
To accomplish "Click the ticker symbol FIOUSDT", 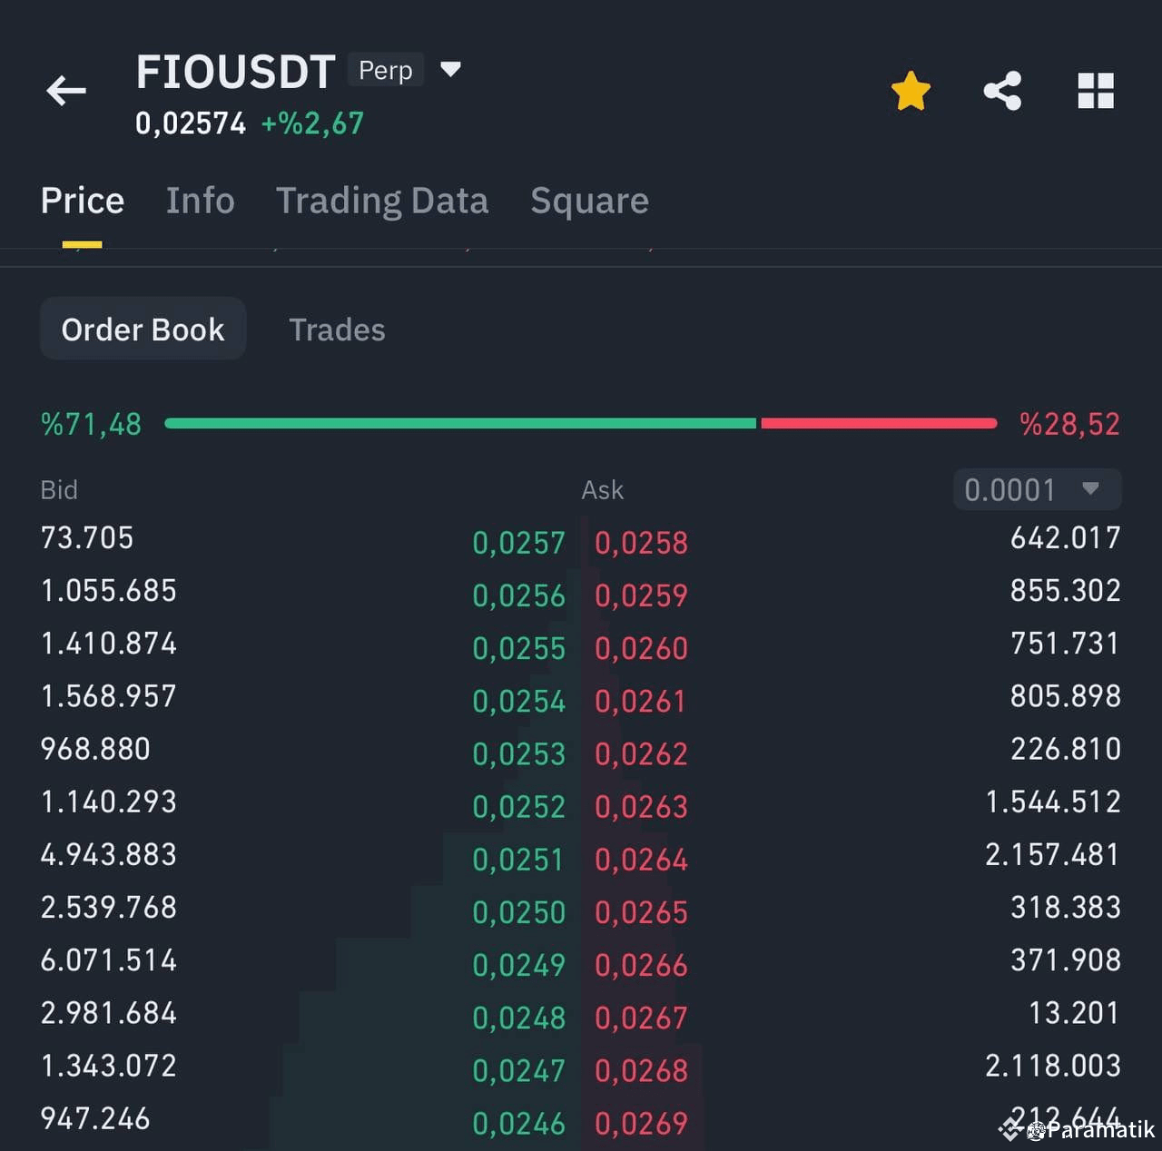I will click(236, 71).
